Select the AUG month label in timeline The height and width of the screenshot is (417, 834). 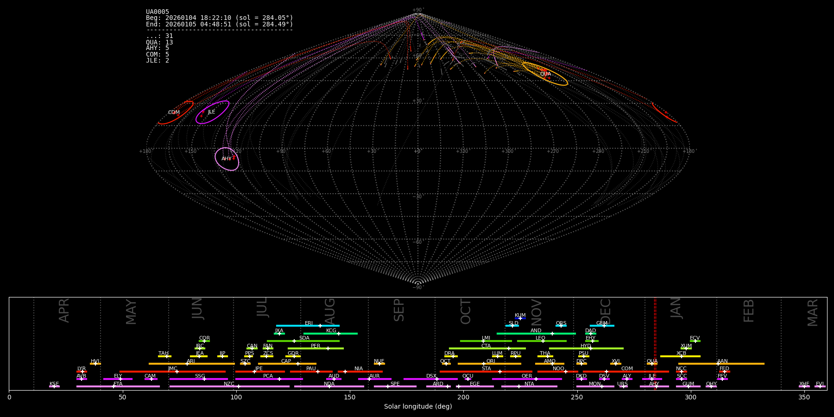click(x=329, y=311)
